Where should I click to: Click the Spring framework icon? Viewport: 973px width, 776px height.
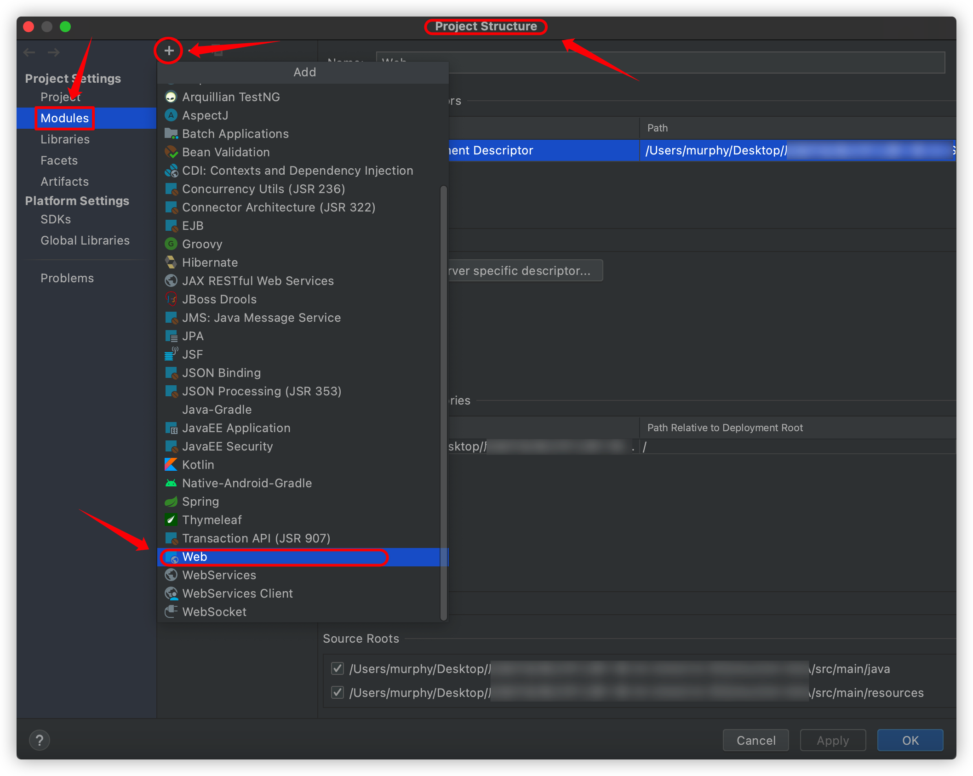pyautogui.click(x=170, y=501)
